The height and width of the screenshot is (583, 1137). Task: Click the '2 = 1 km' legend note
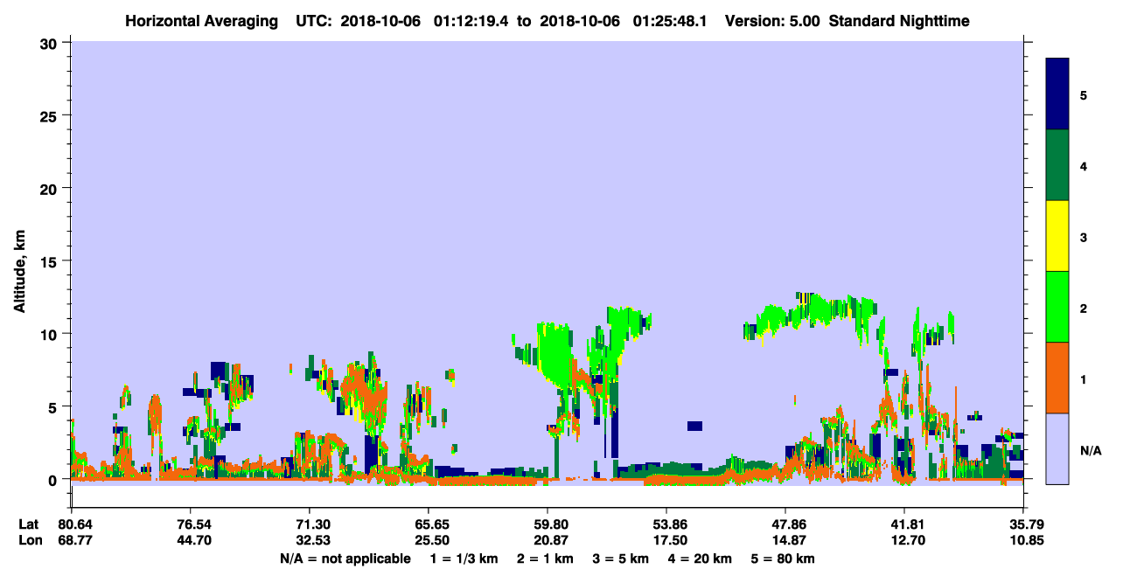click(545, 559)
